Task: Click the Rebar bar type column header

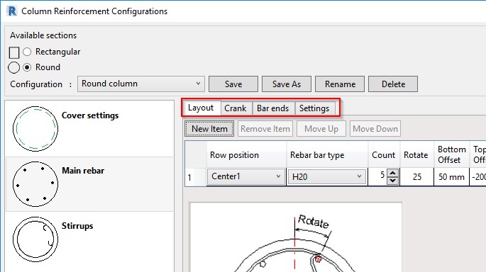Action: point(327,154)
